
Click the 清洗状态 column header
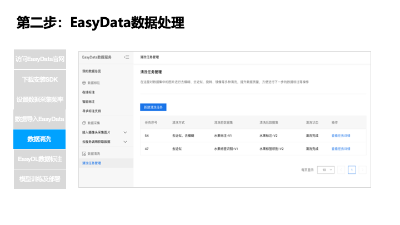[312, 122]
